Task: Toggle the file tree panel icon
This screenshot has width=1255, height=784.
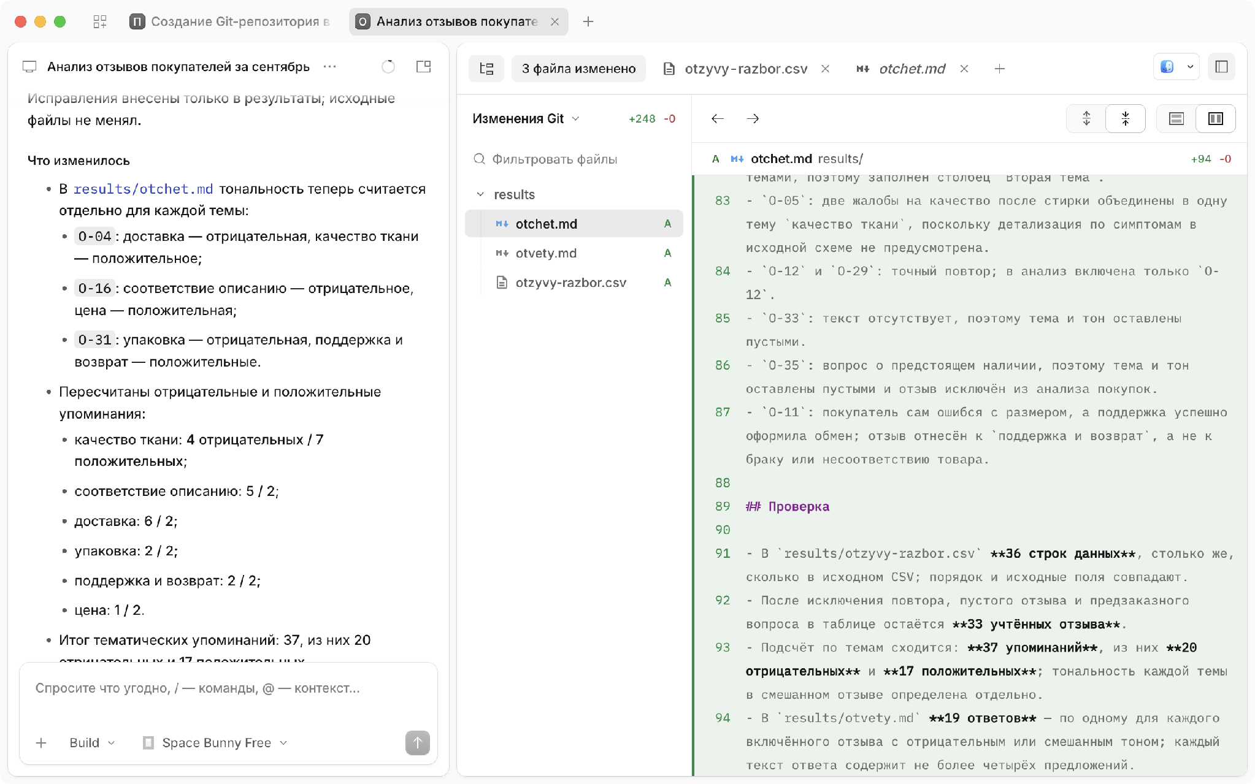Action: pyautogui.click(x=486, y=69)
